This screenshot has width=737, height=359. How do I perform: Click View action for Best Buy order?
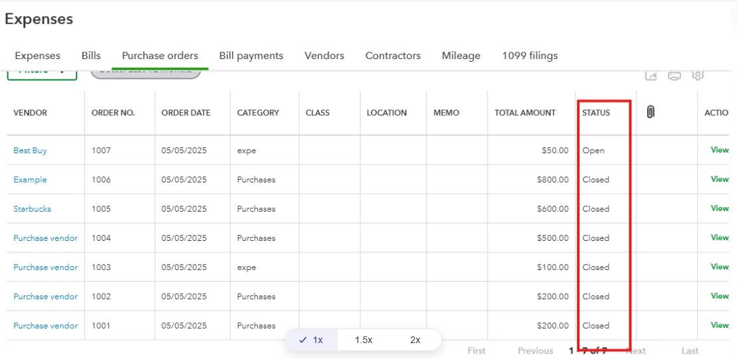click(720, 150)
